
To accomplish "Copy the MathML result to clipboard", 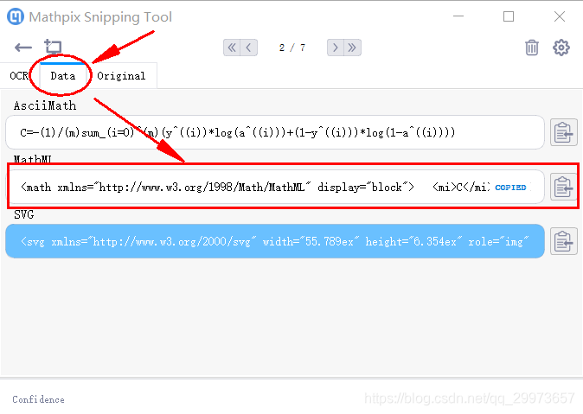I will tap(564, 187).
